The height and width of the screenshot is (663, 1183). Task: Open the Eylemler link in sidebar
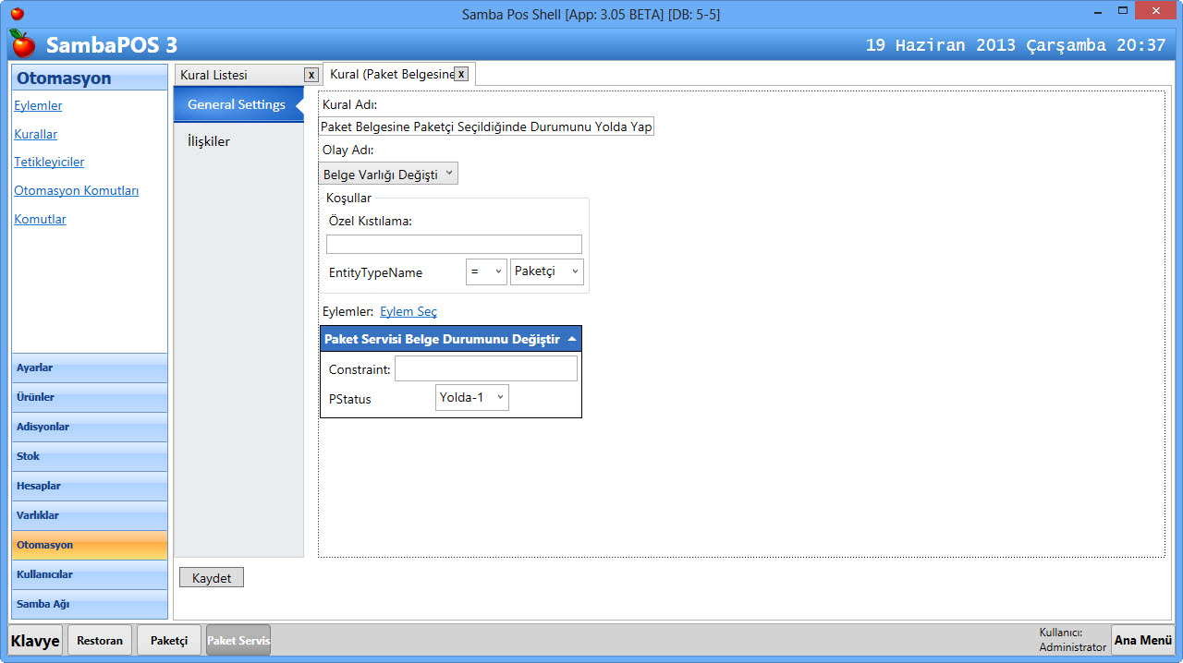pyautogui.click(x=38, y=105)
